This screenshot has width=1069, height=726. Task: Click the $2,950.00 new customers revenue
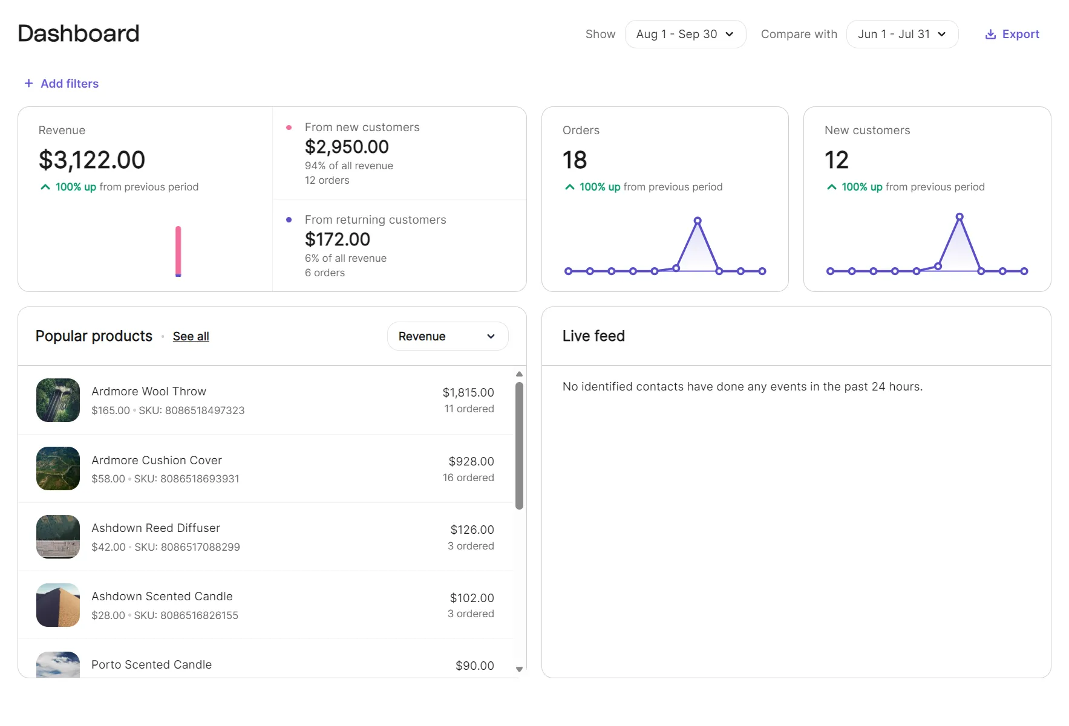pos(347,147)
